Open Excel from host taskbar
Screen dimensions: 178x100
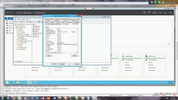[31, 98]
